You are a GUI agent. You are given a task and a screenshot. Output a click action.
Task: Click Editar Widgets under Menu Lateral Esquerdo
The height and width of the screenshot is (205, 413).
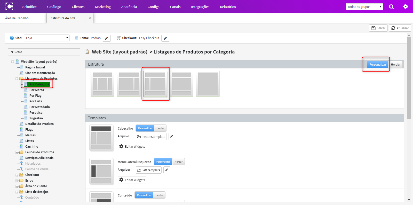coord(132,180)
